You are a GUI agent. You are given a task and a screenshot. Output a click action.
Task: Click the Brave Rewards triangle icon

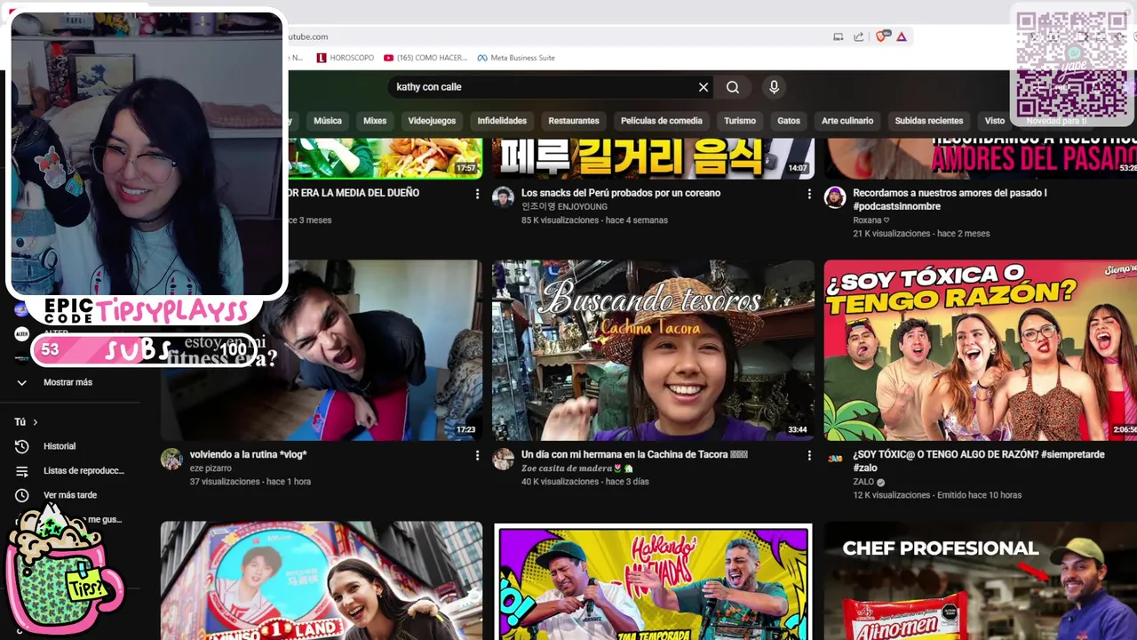coord(902,36)
